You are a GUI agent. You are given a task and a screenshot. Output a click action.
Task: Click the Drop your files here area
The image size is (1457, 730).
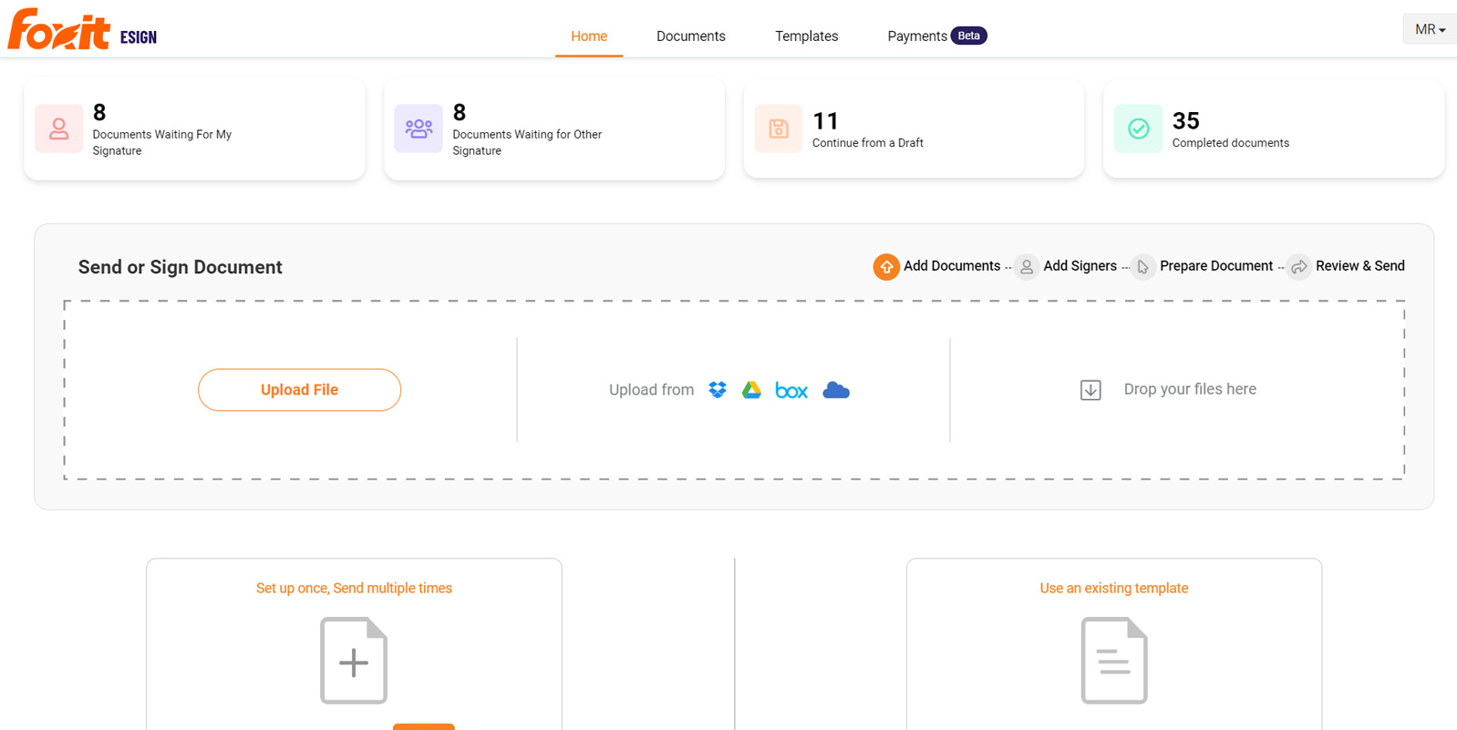[x=1190, y=389]
